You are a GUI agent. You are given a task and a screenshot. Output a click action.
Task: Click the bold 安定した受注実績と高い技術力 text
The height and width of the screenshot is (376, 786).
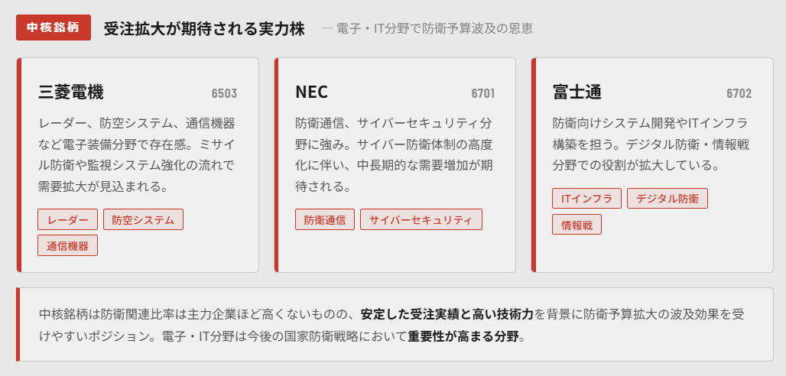click(x=447, y=314)
